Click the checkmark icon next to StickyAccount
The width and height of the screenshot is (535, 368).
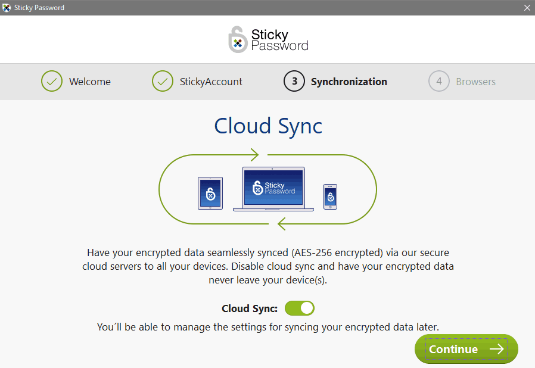click(163, 81)
